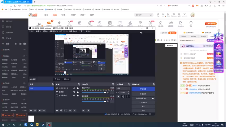Mute the desktop audio track
Viewport: 226px width, 127px height.
point(108,101)
